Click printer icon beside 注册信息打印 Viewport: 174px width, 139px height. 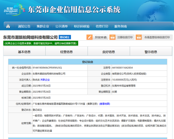click(x=112, y=37)
